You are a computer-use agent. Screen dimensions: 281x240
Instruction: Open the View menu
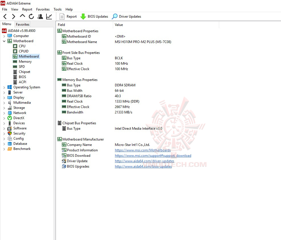pyautogui.click(x=15, y=9)
